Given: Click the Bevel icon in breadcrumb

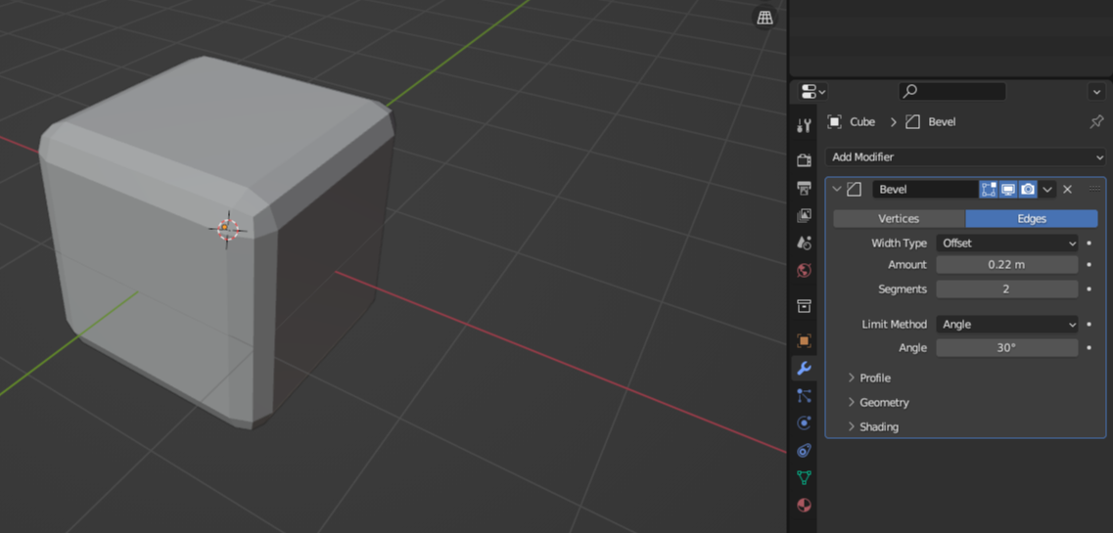Looking at the screenshot, I should pyautogui.click(x=913, y=122).
